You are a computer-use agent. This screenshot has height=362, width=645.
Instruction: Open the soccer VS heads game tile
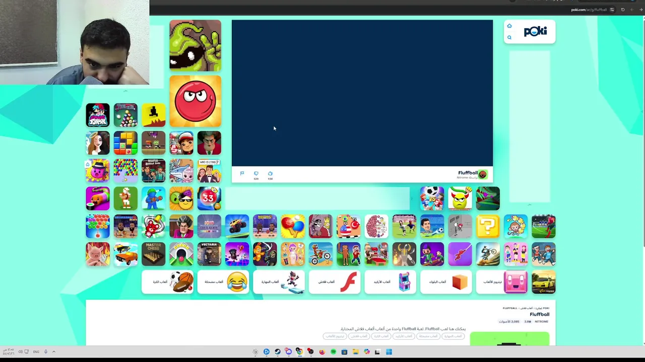(432, 199)
